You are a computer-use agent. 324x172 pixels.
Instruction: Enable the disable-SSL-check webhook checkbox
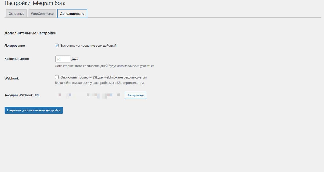(57, 77)
